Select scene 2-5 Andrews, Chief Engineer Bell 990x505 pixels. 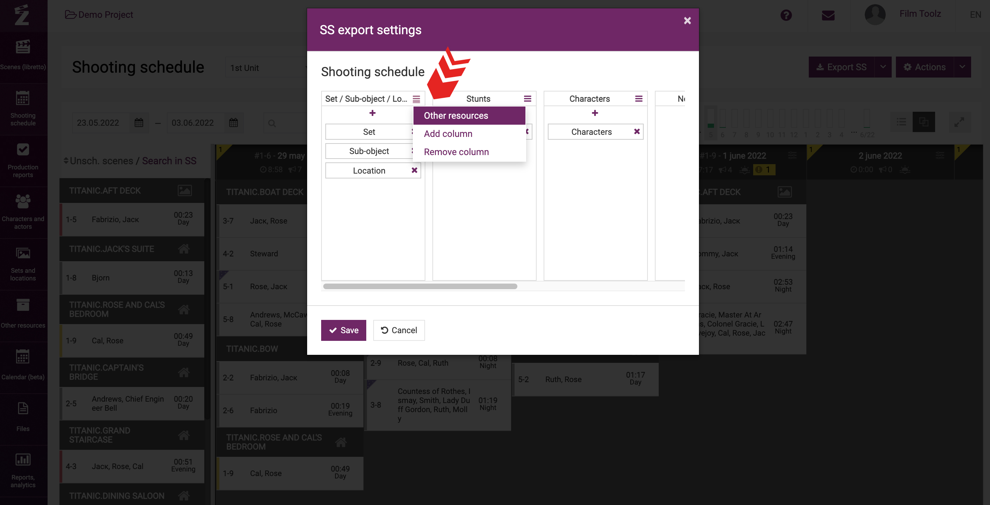[x=132, y=403]
